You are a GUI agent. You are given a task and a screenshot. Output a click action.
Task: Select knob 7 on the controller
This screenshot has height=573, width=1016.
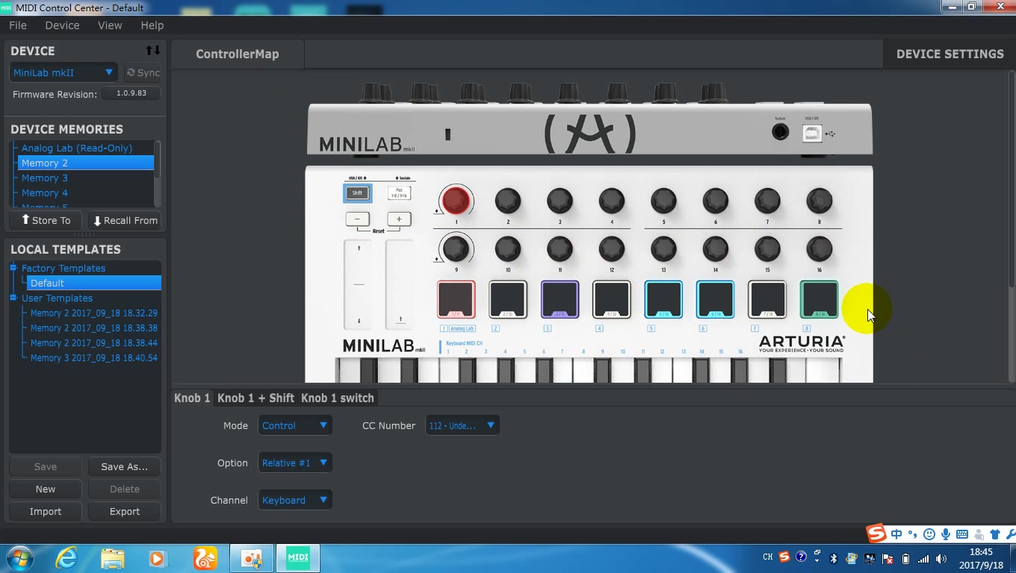pos(767,200)
